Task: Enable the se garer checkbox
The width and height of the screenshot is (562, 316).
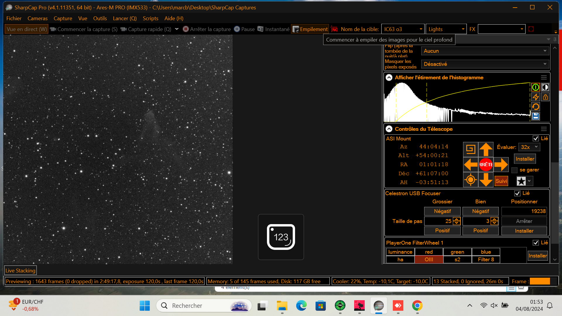Action: pos(514,170)
